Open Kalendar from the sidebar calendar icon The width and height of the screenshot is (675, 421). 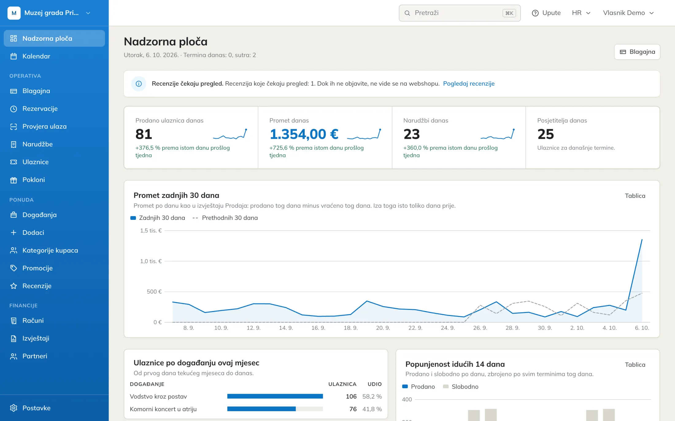(13, 56)
